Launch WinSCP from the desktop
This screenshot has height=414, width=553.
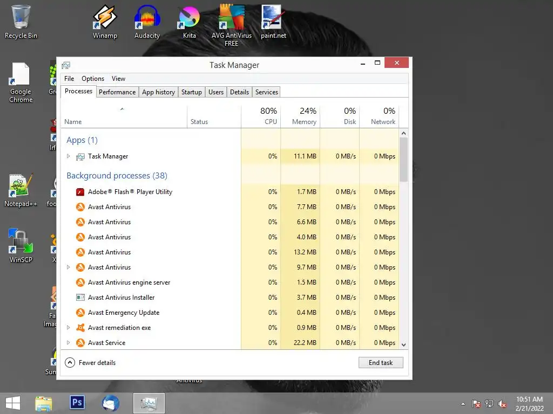pyautogui.click(x=21, y=246)
